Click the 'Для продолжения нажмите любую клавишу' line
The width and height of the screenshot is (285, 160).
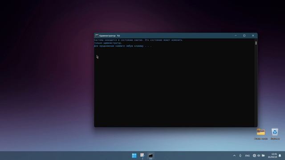pyautogui.click(x=123, y=46)
